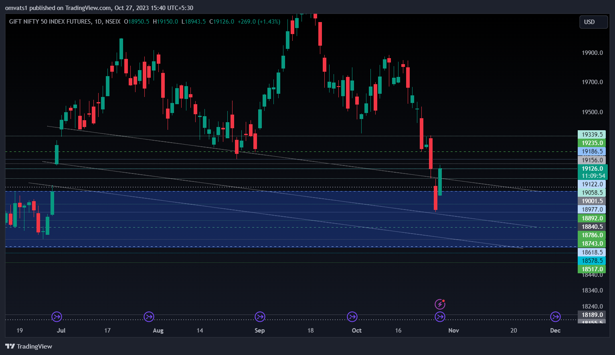Select the blue 19186.5 price label
Image resolution: width=615 pixels, height=355 pixels.
point(592,151)
